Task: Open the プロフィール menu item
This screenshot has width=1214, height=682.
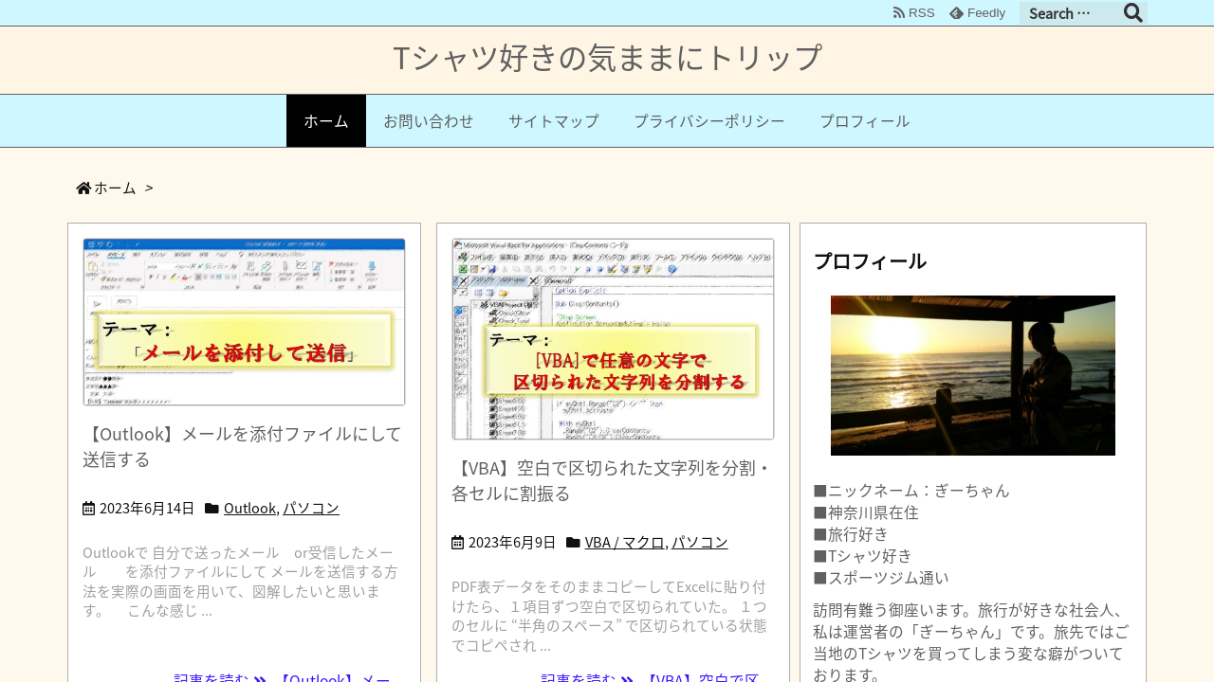Action: [864, 121]
